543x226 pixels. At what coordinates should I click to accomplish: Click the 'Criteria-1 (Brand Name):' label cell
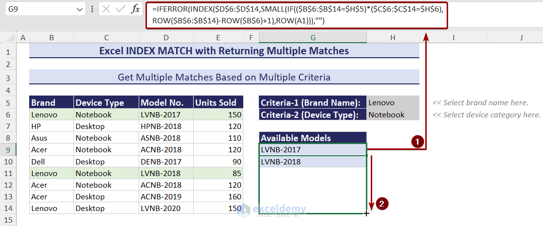(313, 102)
